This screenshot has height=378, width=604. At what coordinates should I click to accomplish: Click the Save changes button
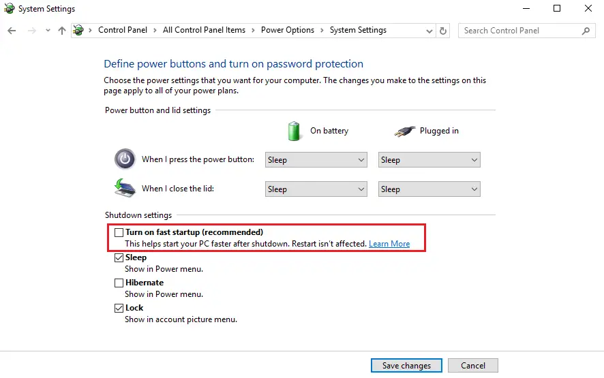[x=406, y=366]
